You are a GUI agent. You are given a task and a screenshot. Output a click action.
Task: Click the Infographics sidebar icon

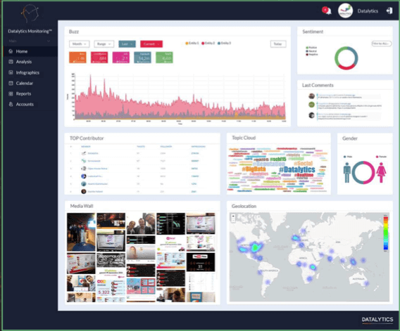coord(11,72)
